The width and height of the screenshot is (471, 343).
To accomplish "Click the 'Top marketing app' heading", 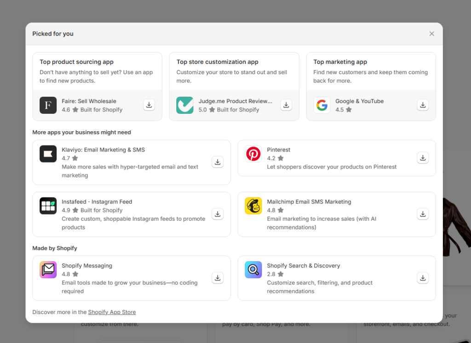I will tap(340, 62).
